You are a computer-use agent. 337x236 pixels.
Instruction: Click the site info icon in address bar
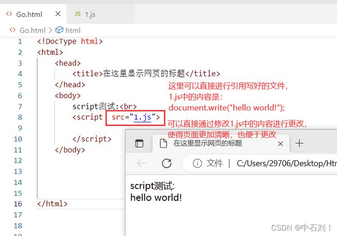[x=198, y=163]
